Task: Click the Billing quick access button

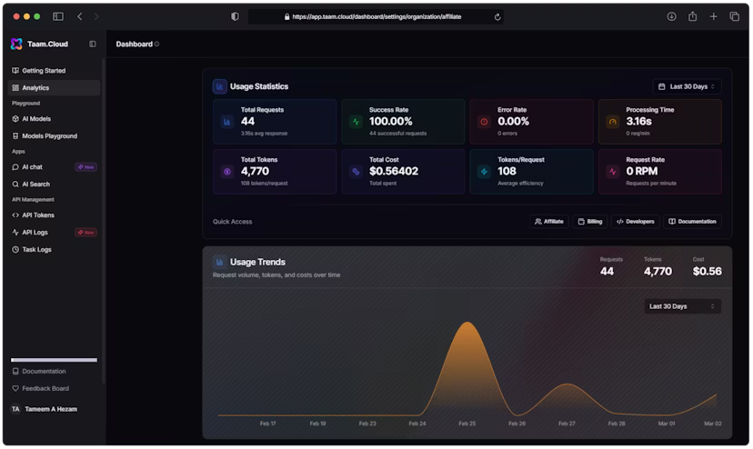Action: [589, 221]
